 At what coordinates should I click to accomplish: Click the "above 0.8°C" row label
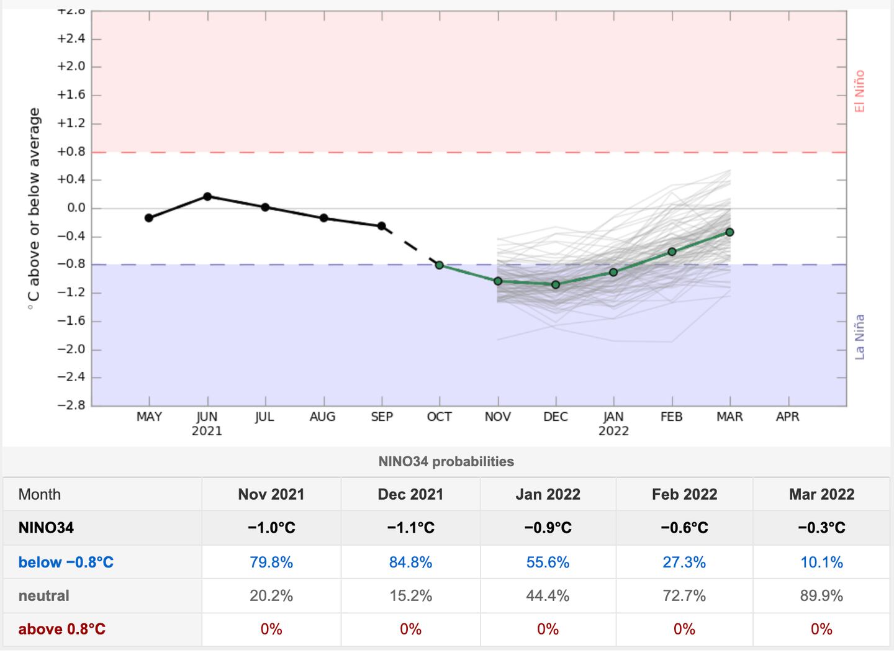[61, 629]
